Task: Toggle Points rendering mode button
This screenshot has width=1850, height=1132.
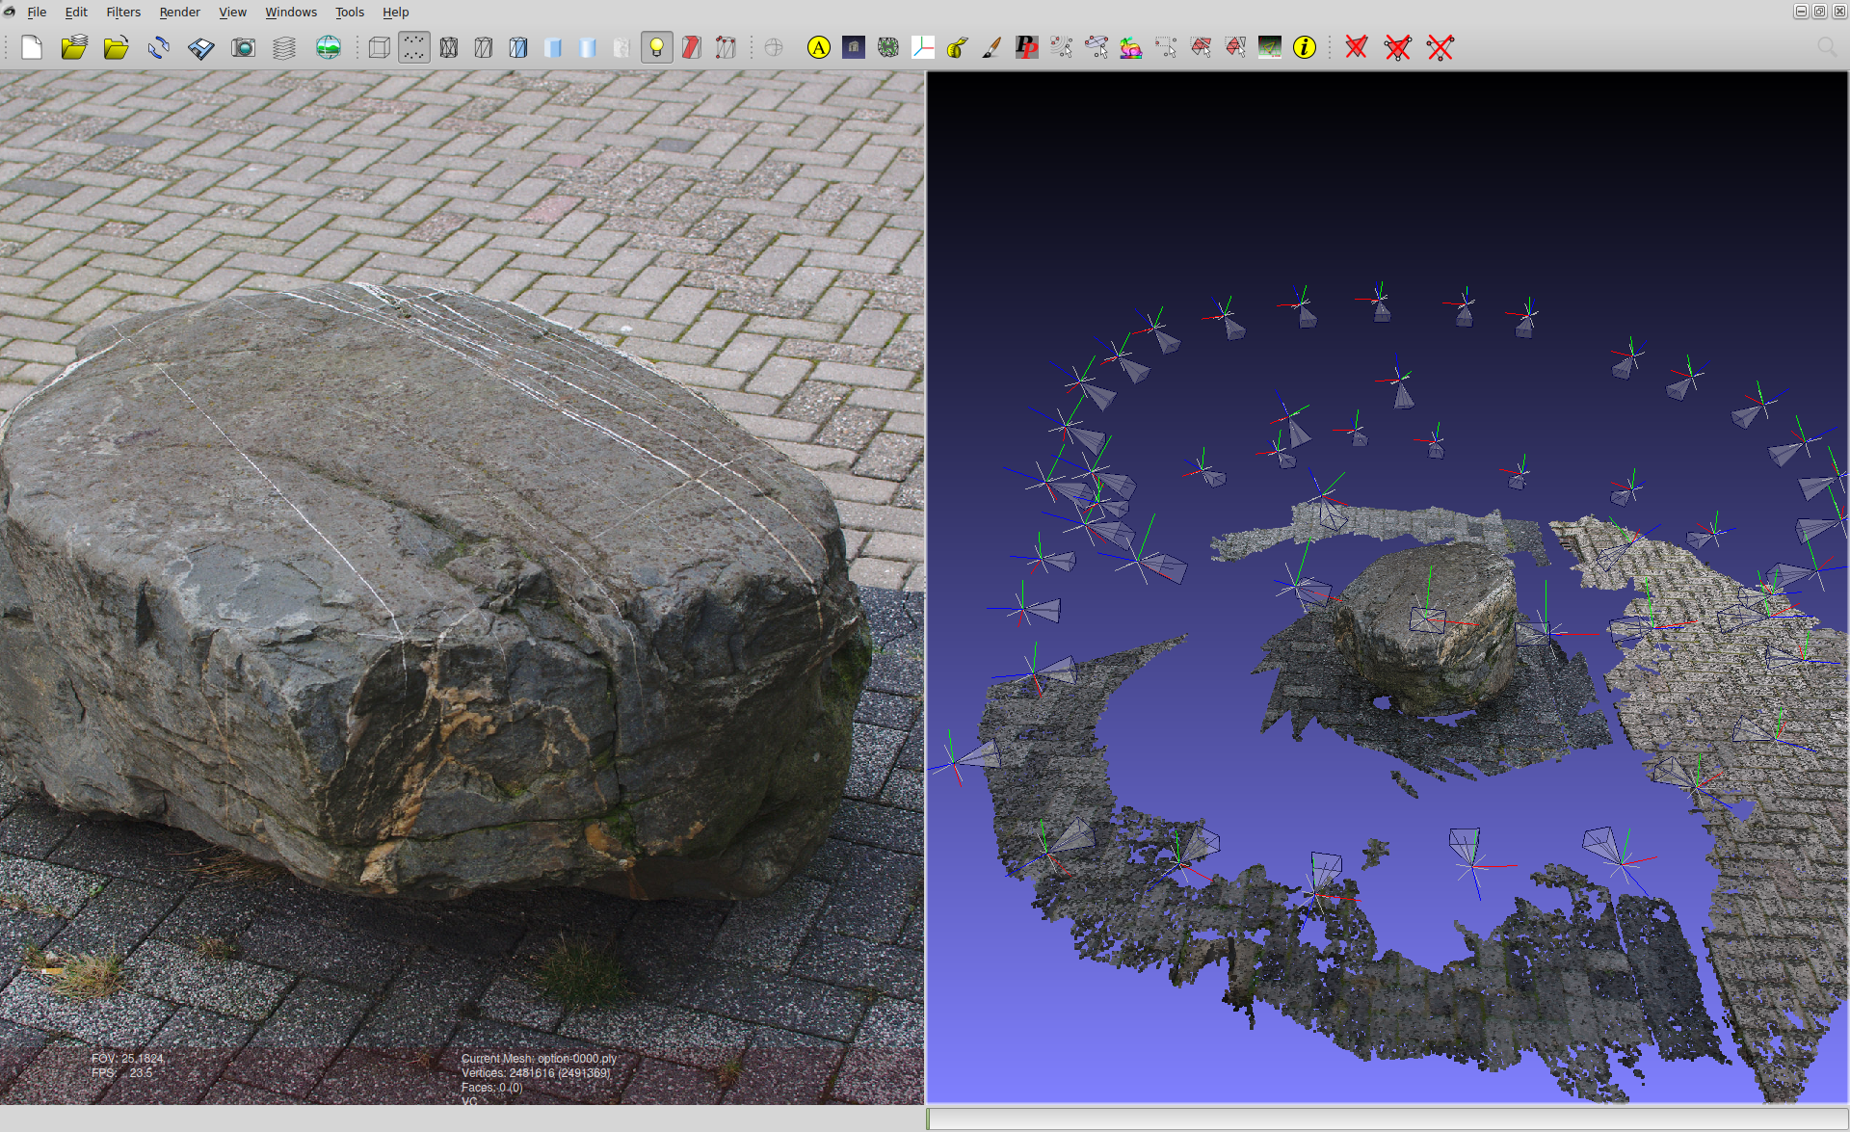Action: [x=414, y=47]
